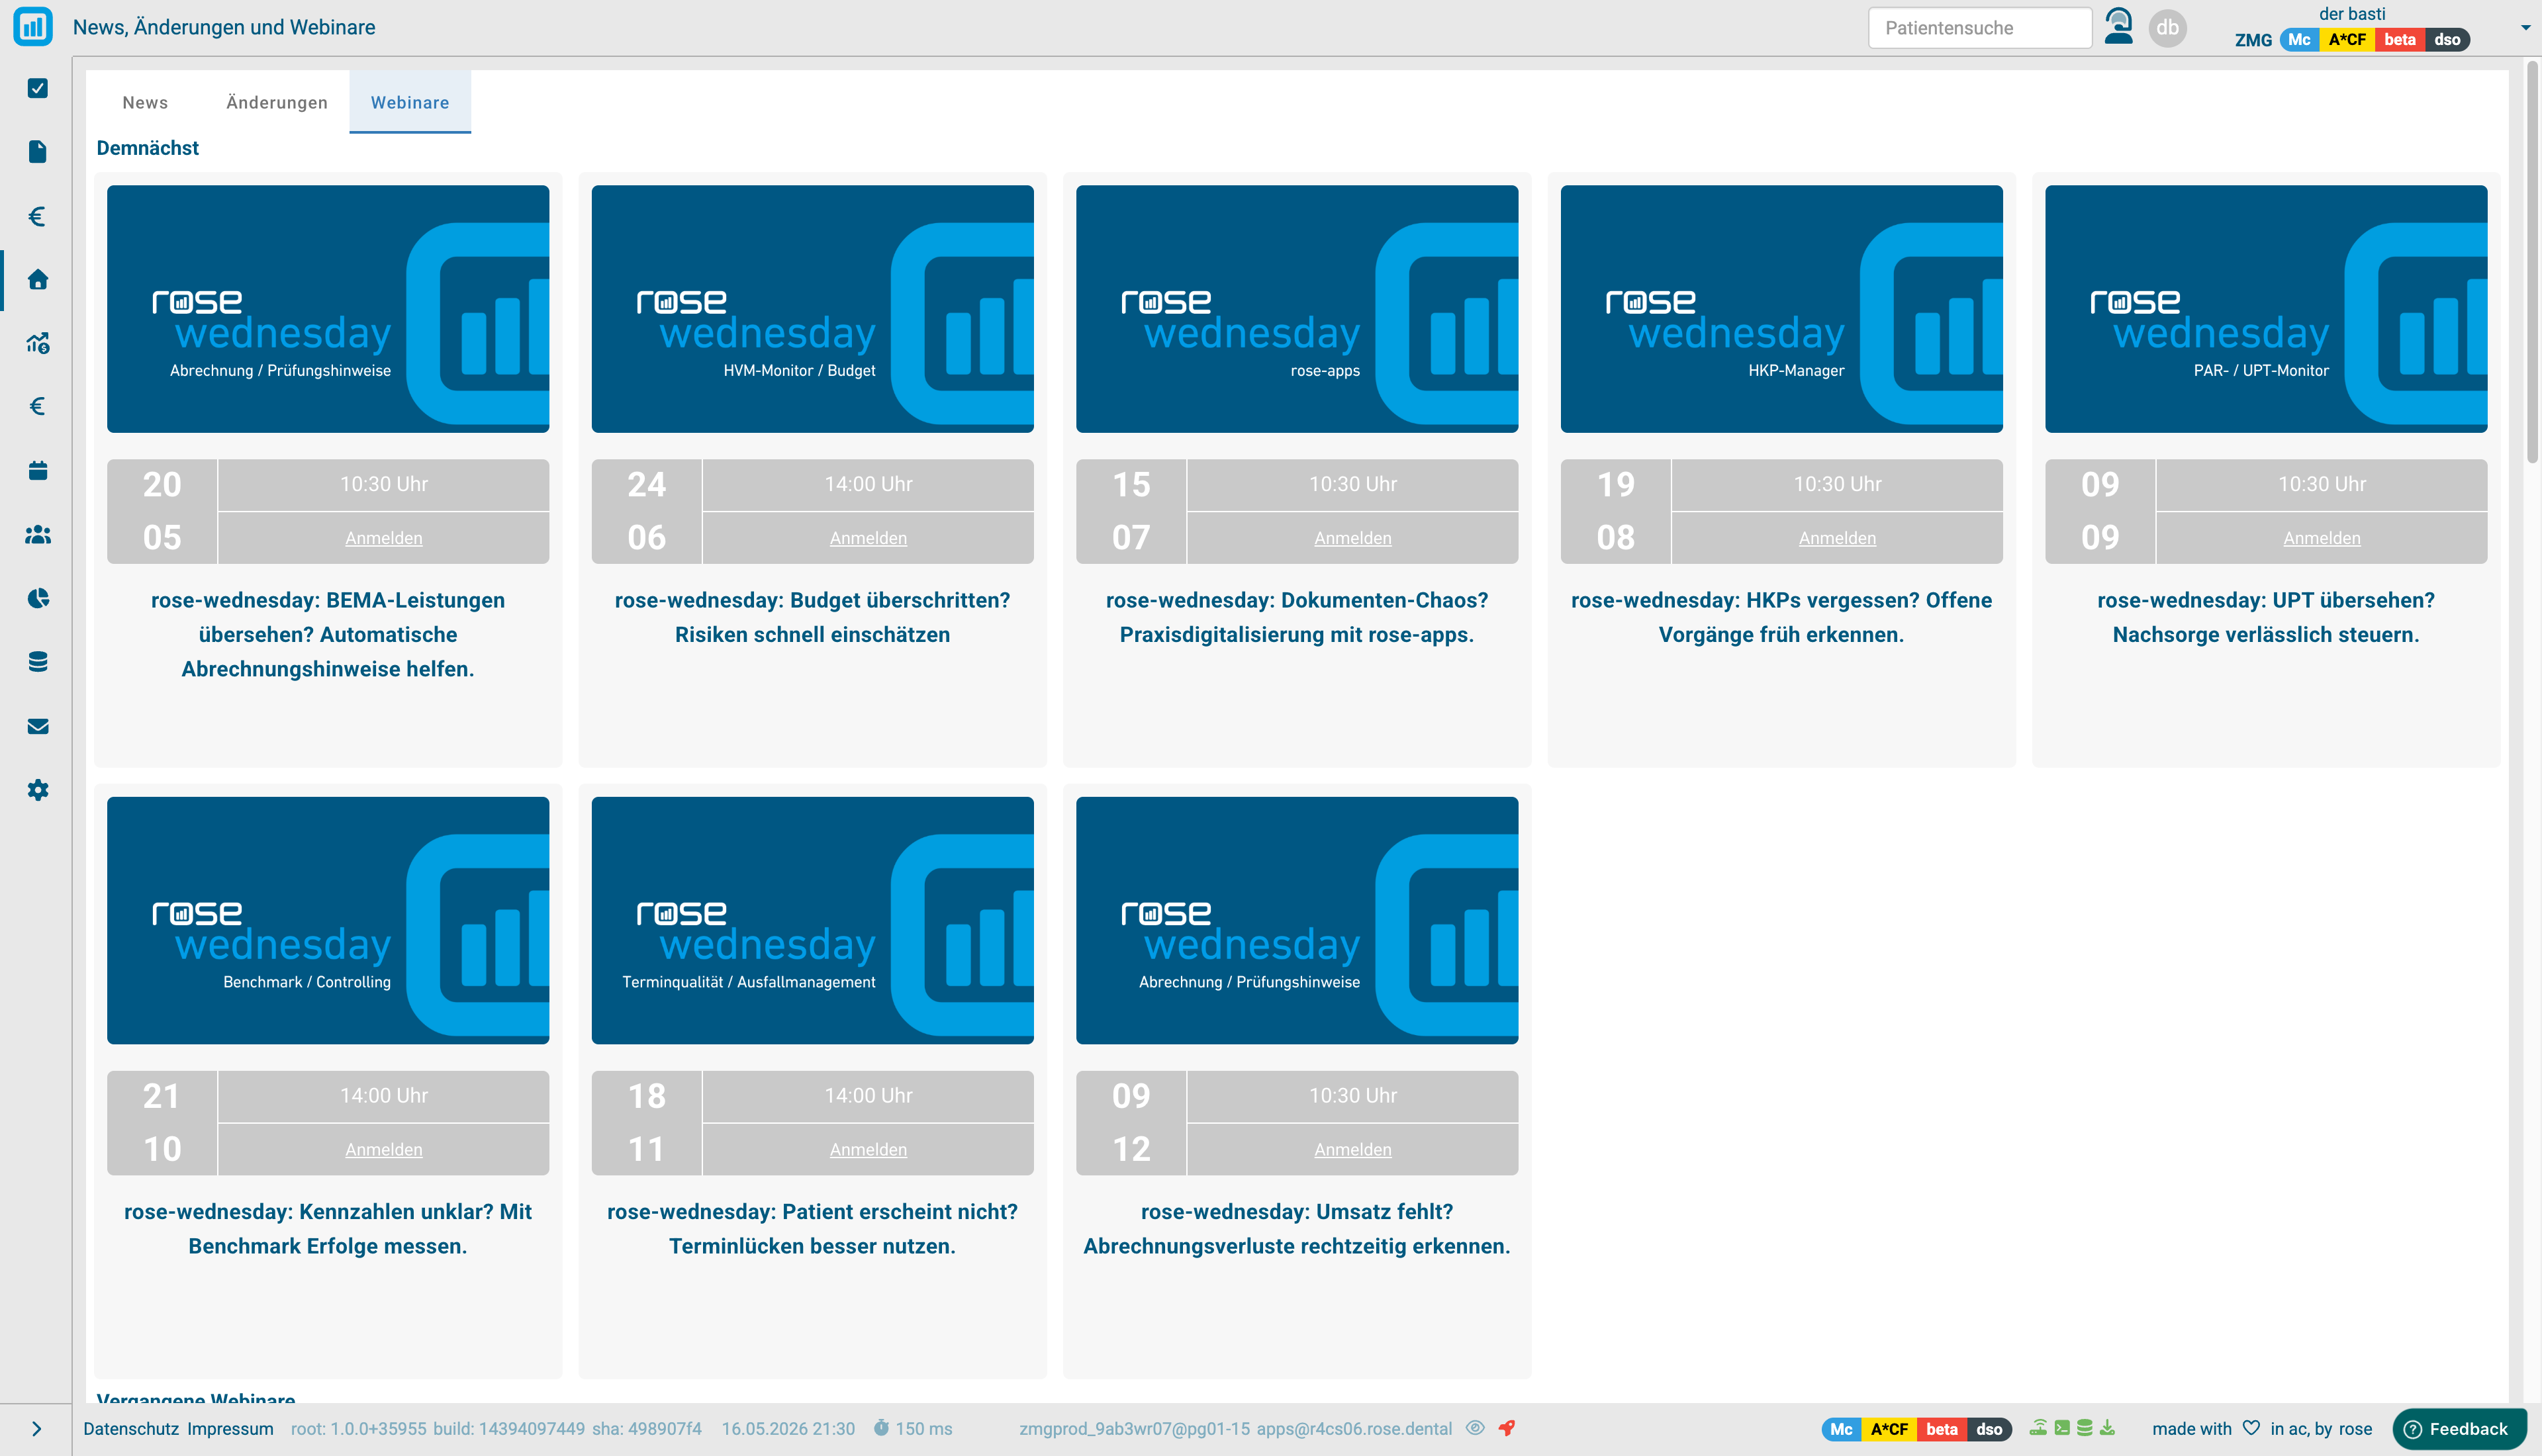
Task: Open the checkmark tasks sidebar icon
Action: [x=38, y=88]
